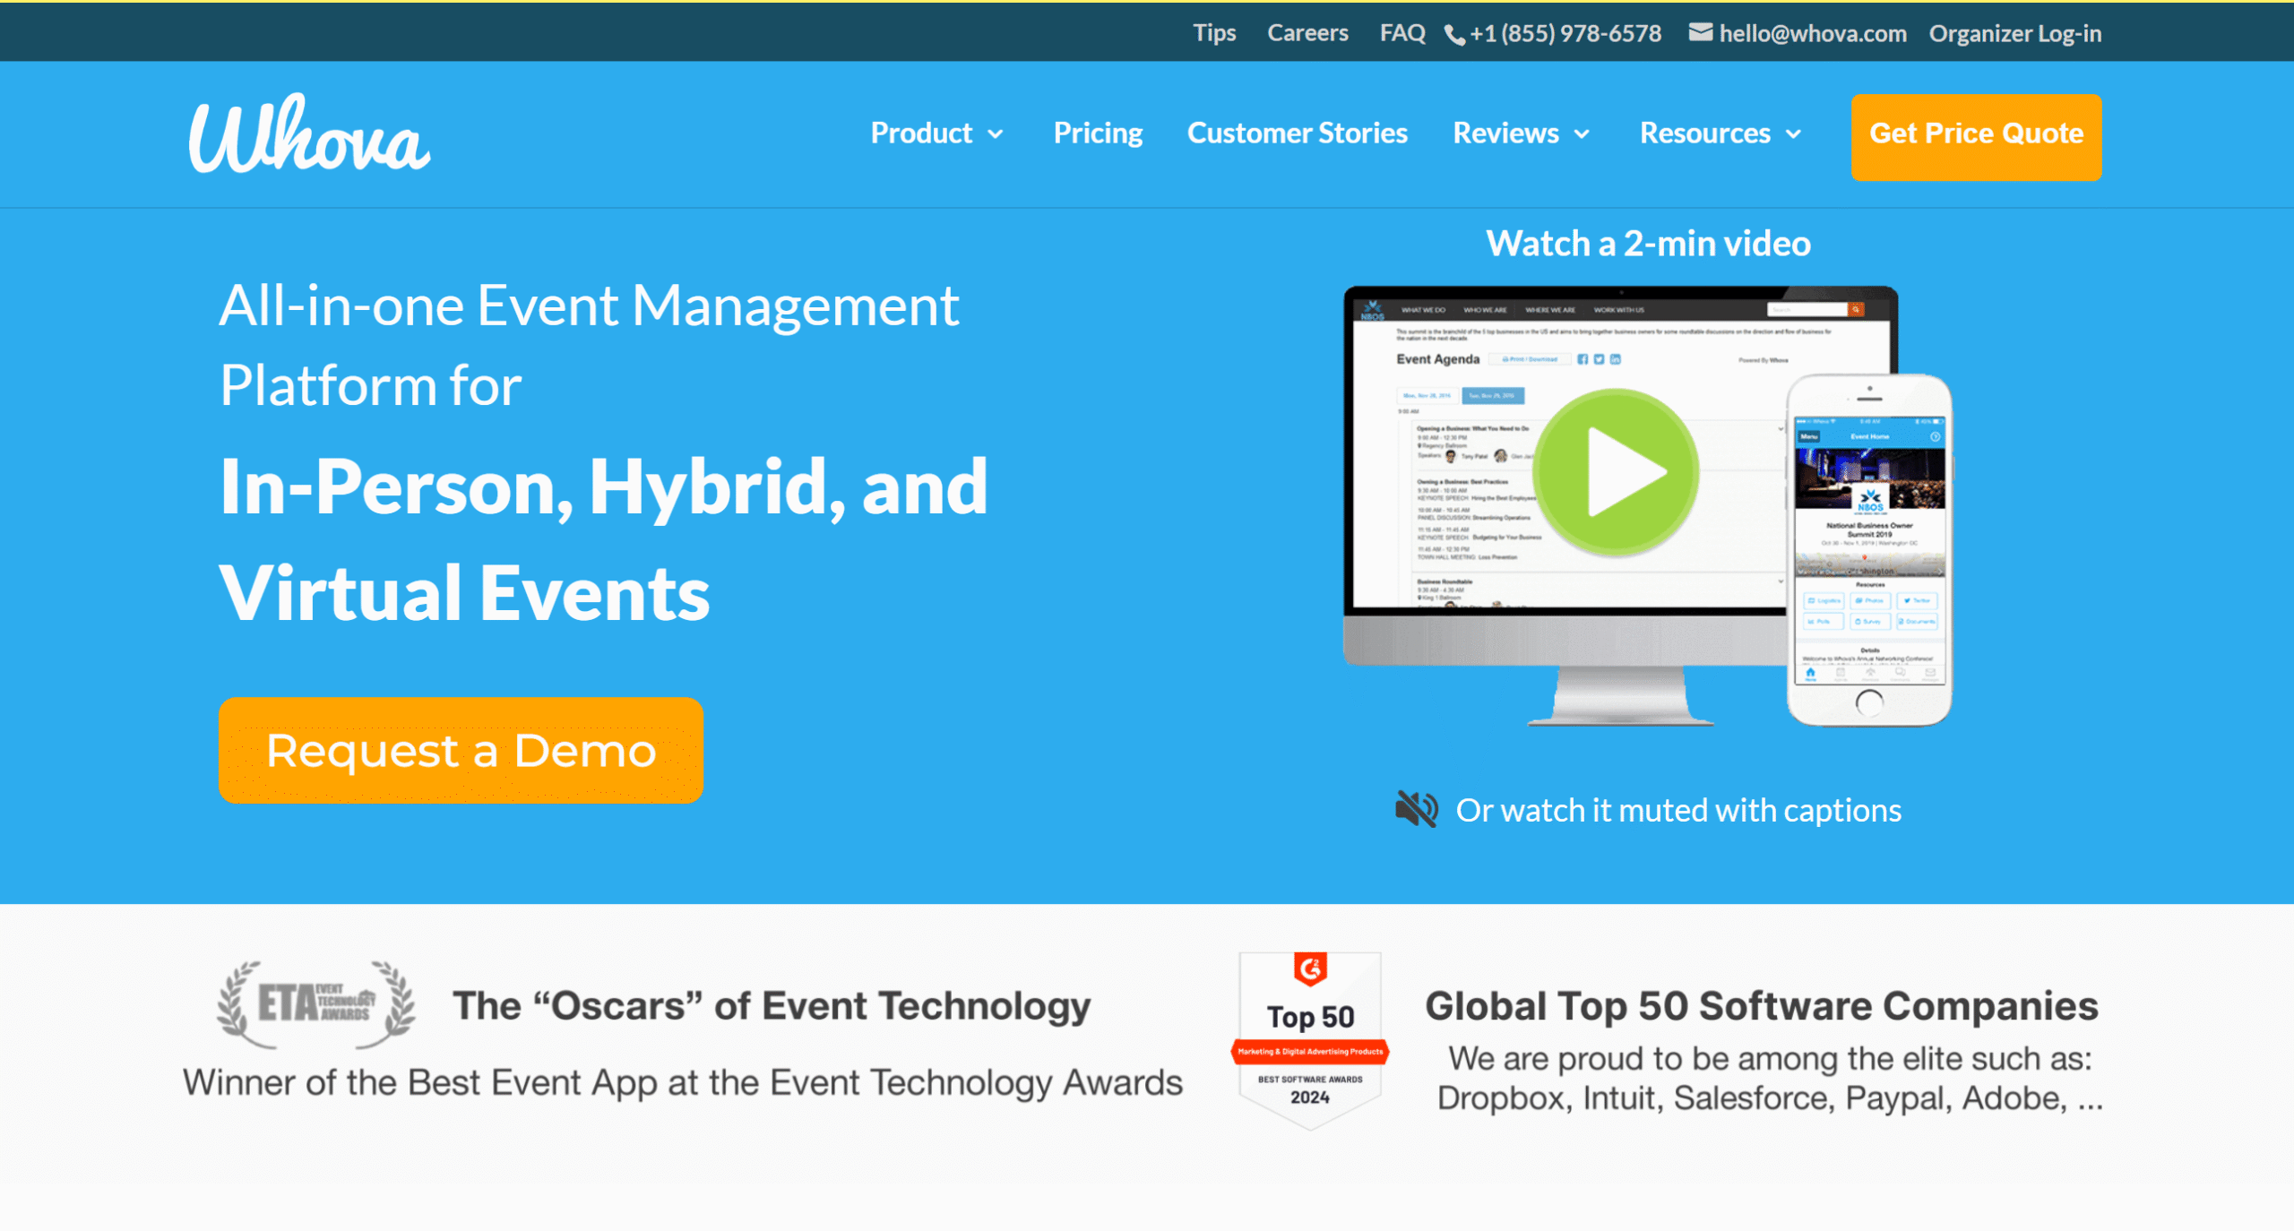
Task: Expand the Product dropdown menu
Action: coord(936,133)
